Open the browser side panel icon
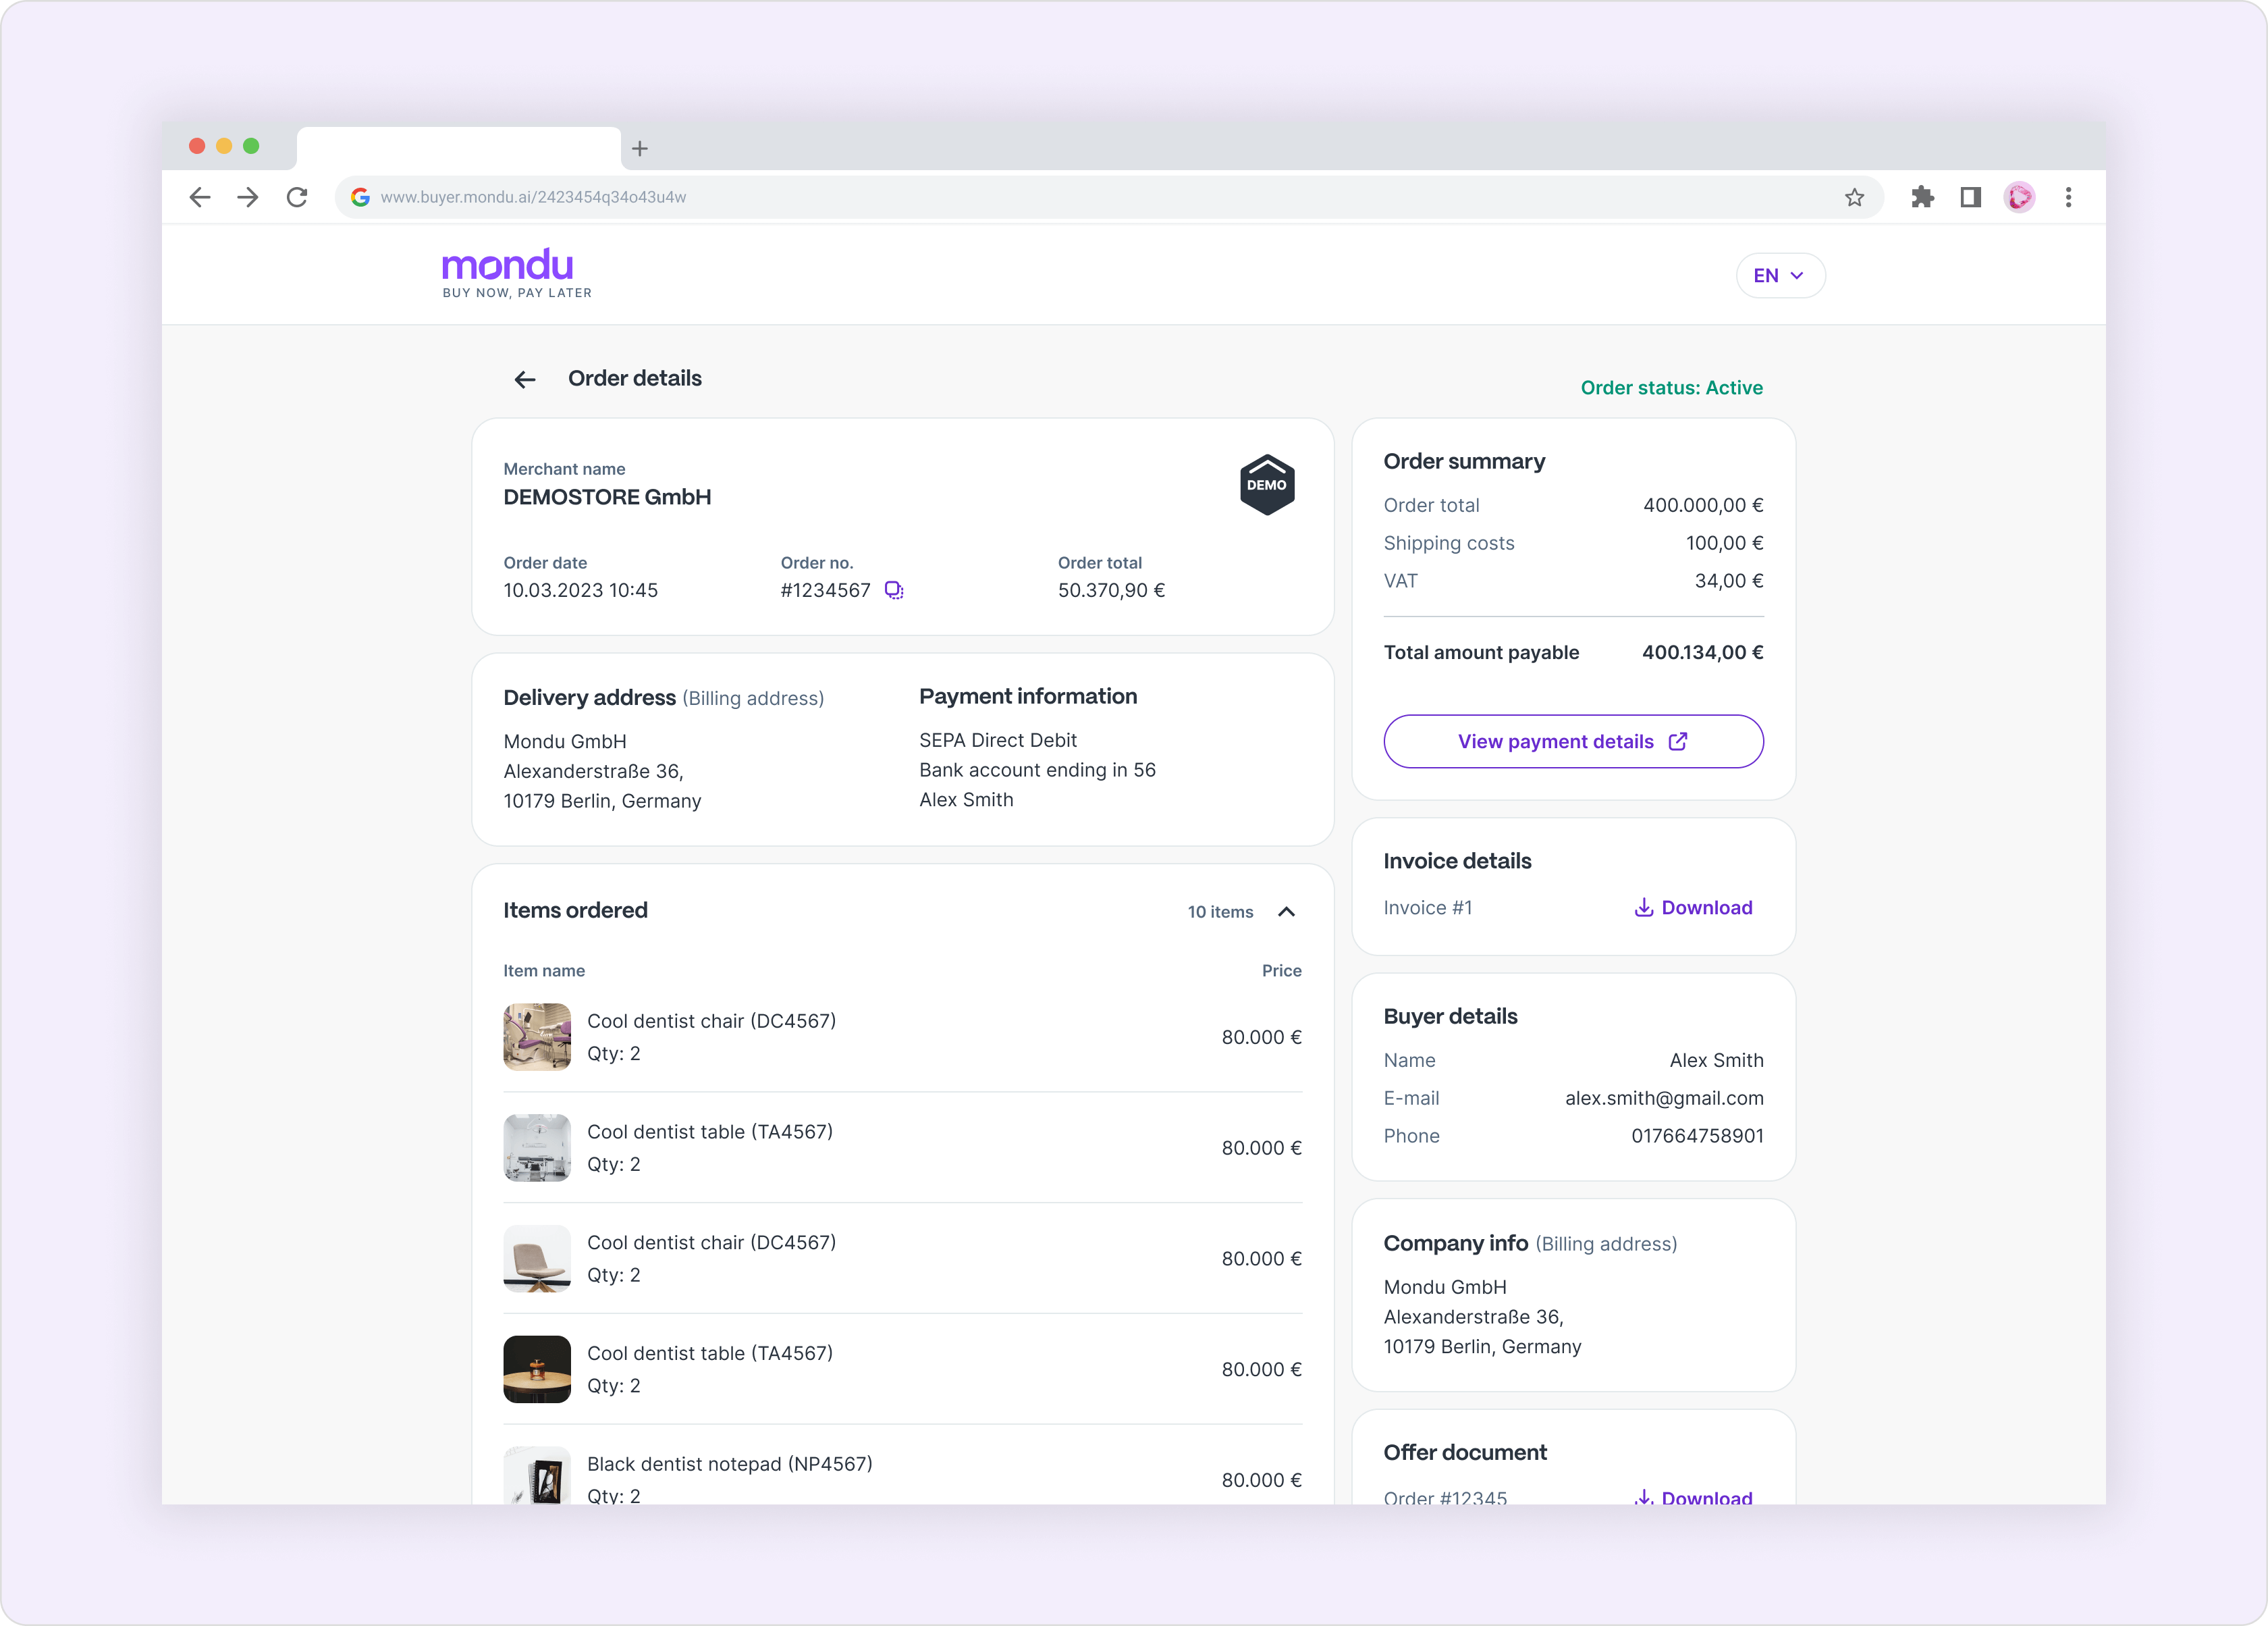Screen dimensions: 2268x1626 click(1970, 197)
